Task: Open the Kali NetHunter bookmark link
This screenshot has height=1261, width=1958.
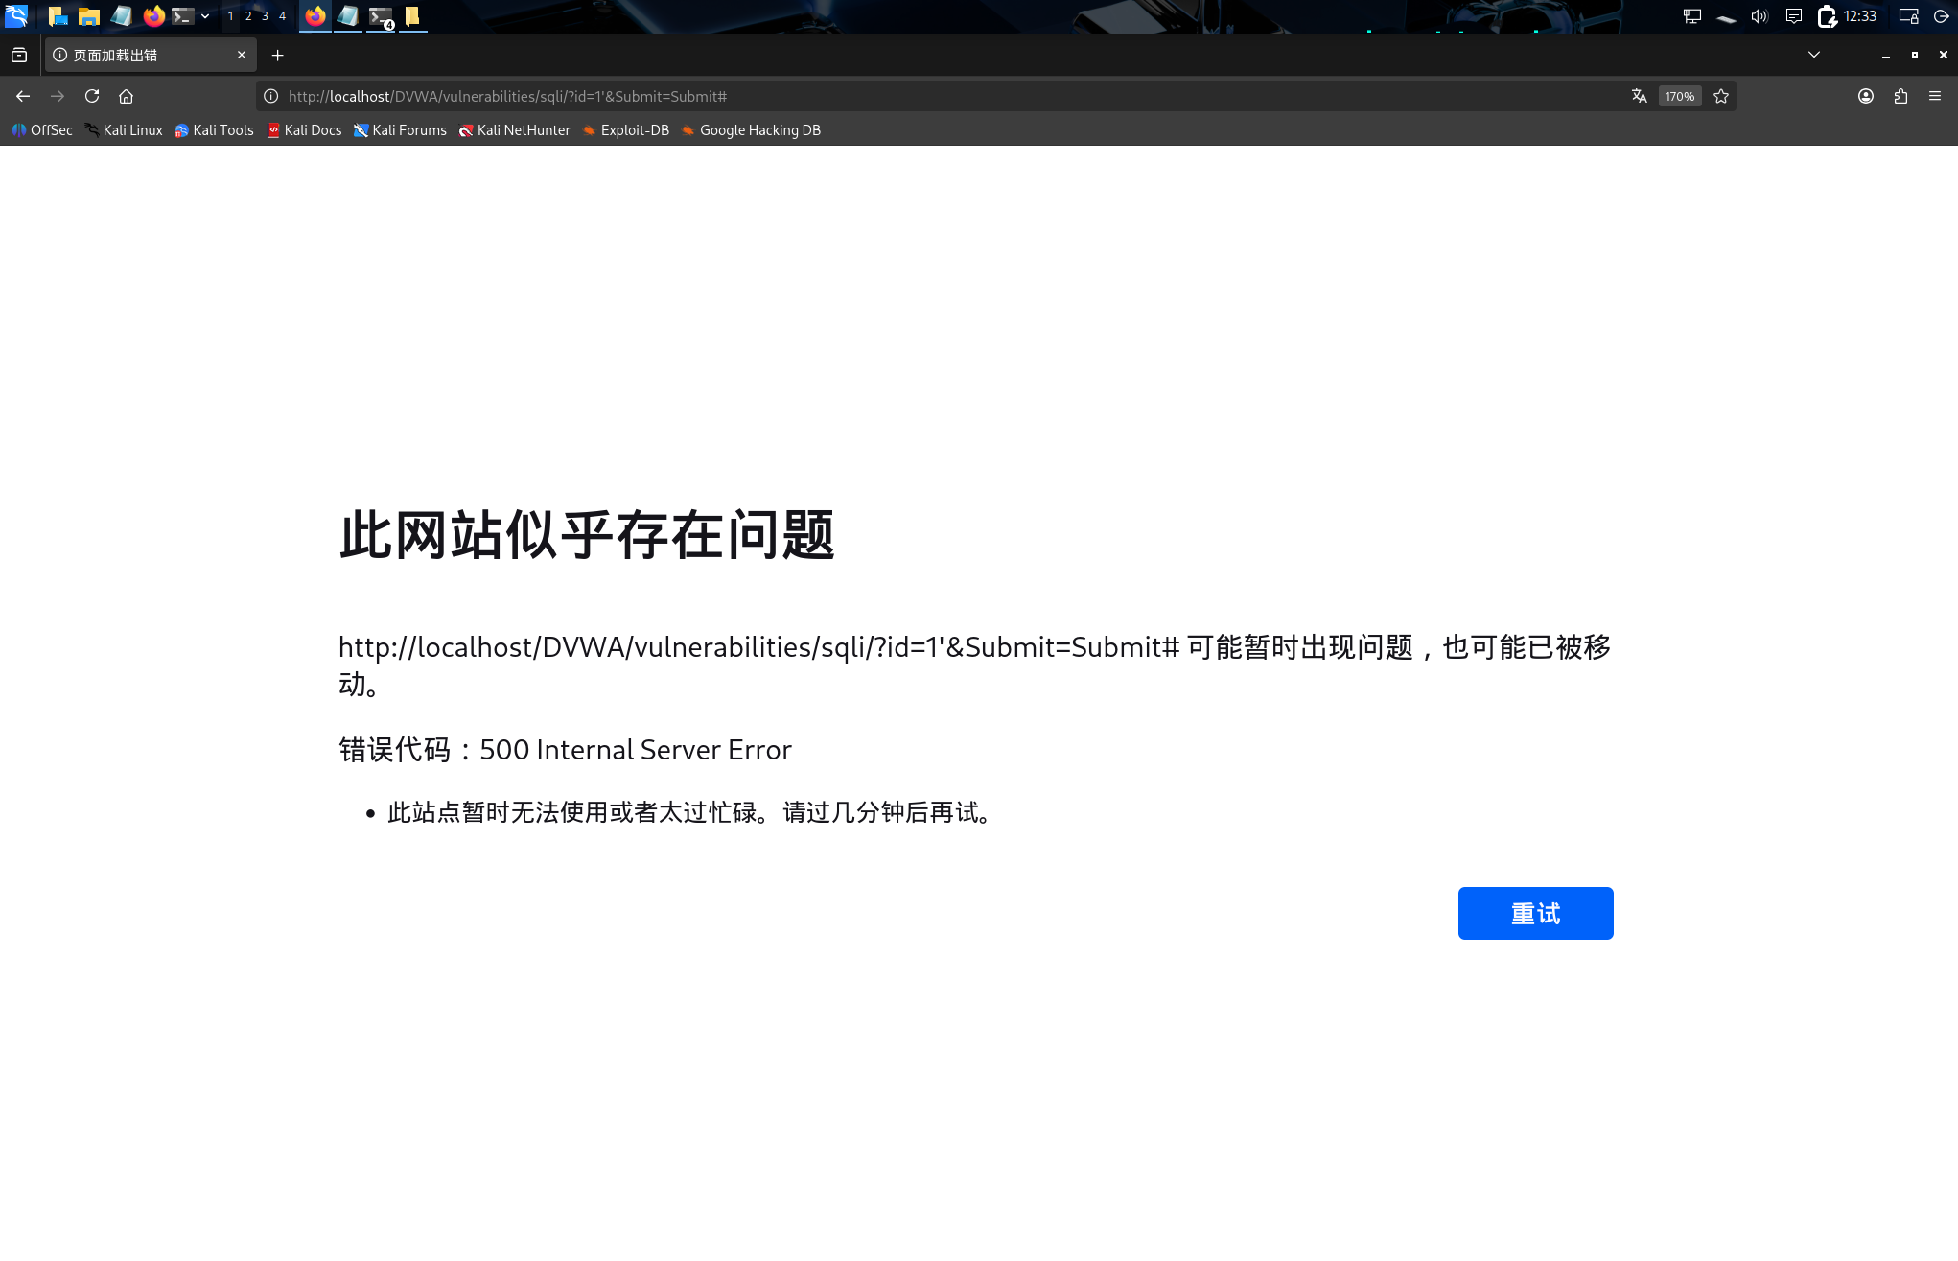Action: 514,129
